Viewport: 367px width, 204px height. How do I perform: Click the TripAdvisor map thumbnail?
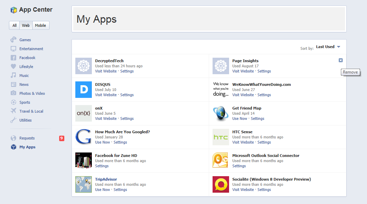[84, 184]
